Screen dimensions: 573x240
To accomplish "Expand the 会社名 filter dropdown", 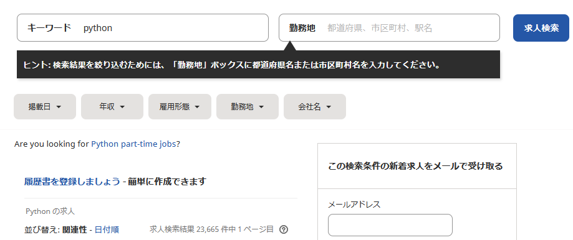I will (315, 107).
